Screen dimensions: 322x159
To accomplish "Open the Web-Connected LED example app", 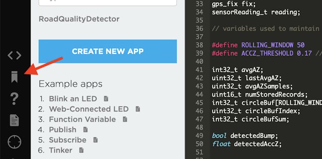I will (89, 109).
